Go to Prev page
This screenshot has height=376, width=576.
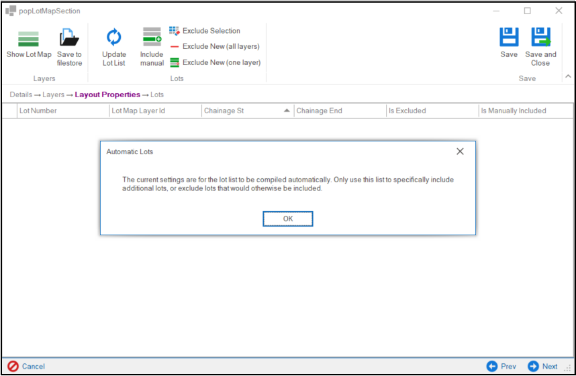click(501, 366)
